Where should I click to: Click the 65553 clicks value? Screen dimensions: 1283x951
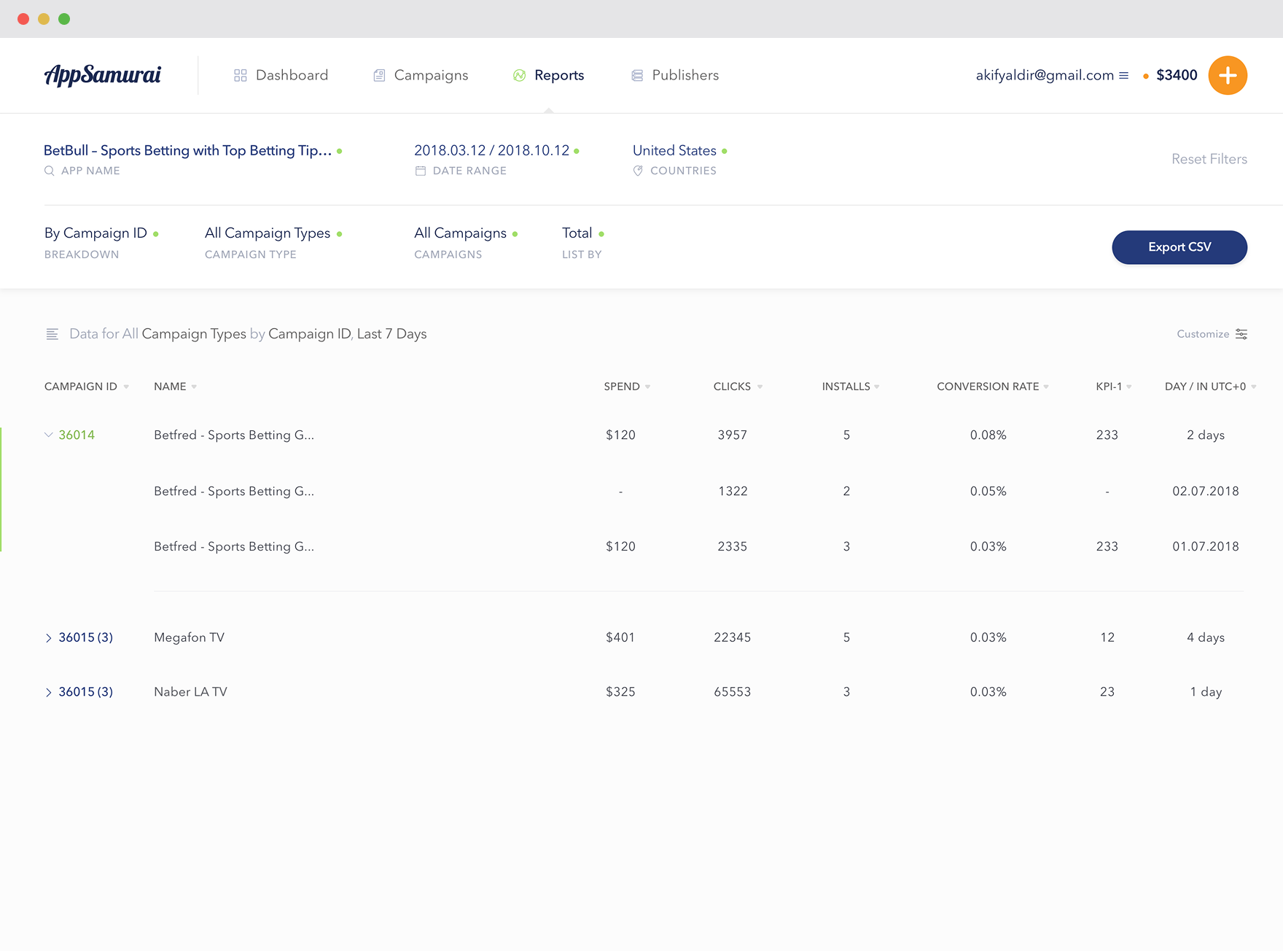pos(733,692)
